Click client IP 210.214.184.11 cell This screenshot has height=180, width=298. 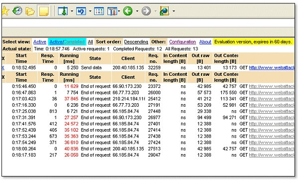pos(129,99)
